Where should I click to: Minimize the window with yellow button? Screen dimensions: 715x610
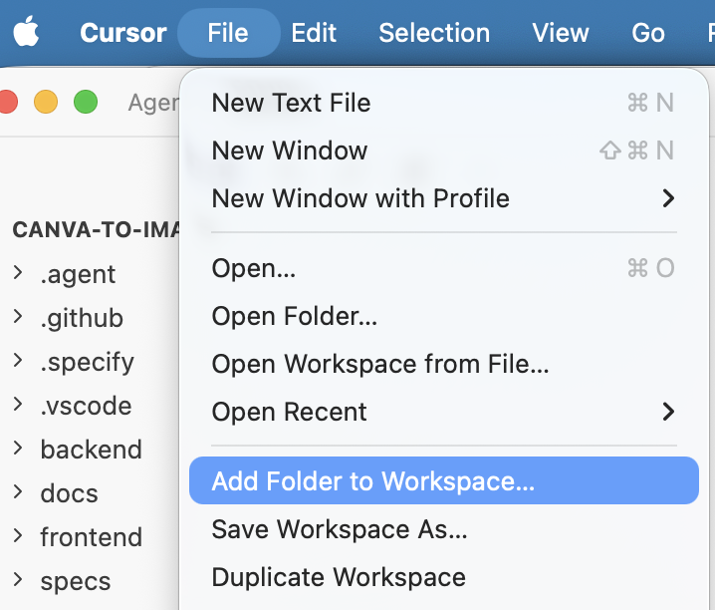[x=46, y=102]
